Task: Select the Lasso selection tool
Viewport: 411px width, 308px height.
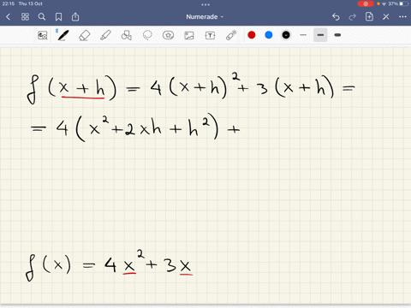Action: [x=147, y=35]
